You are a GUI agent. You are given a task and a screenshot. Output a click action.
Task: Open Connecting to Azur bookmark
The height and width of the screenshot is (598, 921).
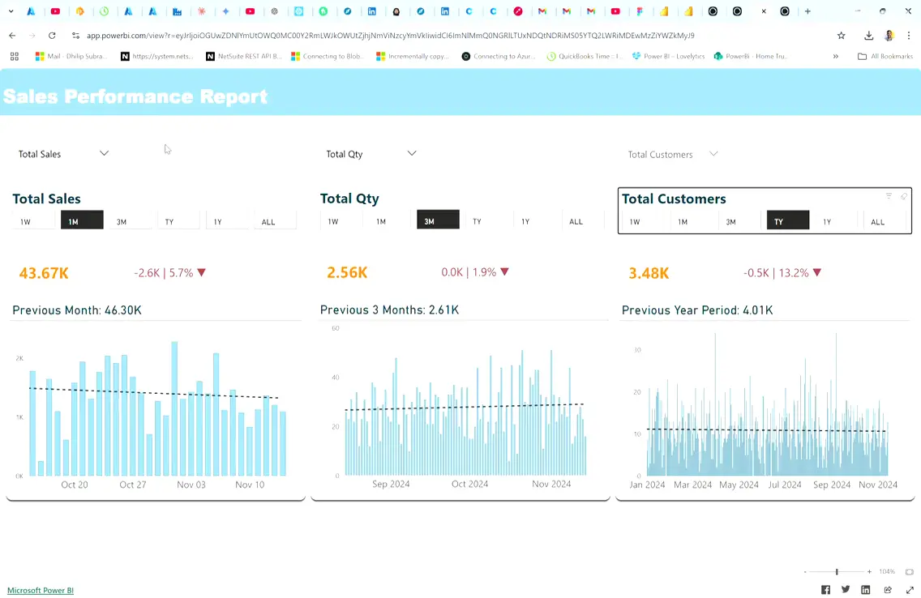[x=498, y=57]
